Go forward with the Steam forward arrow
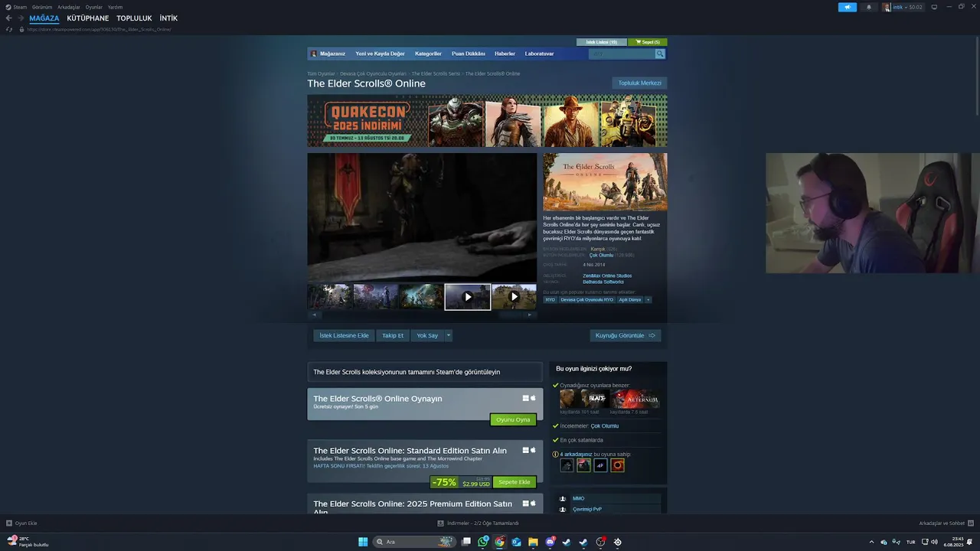 [20, 18]
